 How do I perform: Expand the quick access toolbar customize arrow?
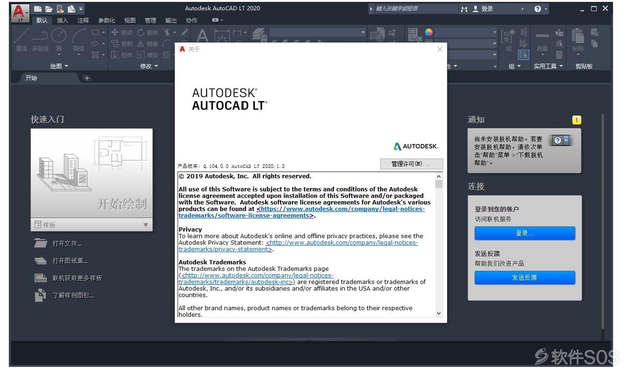(x=81, y=9)
